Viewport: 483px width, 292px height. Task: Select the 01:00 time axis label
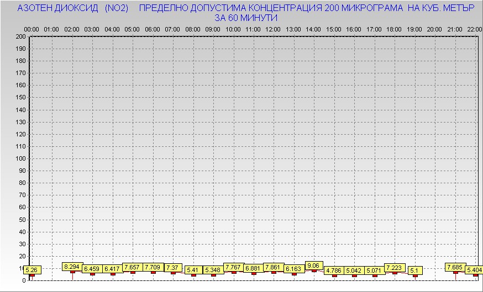point(51,30)
